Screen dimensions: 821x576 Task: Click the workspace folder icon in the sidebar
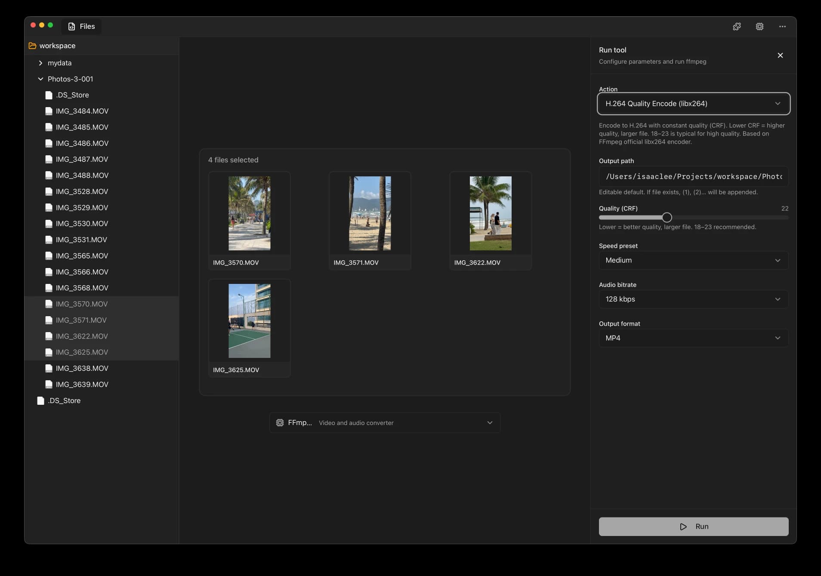pyautogui.click(x=32, y=46)
